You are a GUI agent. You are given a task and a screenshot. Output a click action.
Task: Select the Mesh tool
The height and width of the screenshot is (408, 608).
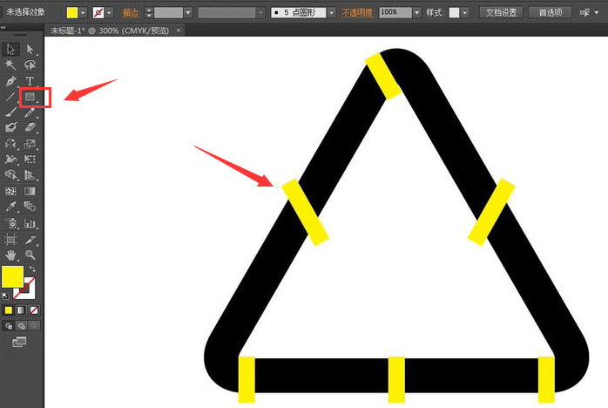click(10, 191)
